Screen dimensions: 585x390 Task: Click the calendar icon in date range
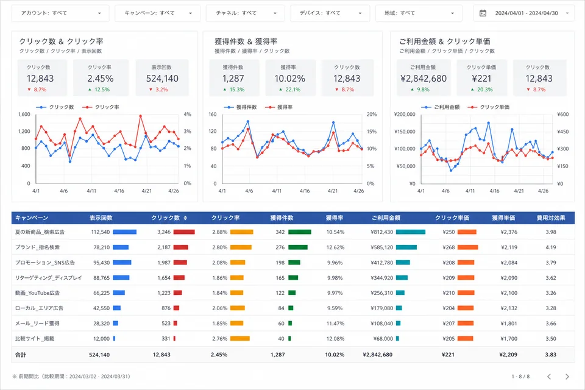(x=483, y=13)
